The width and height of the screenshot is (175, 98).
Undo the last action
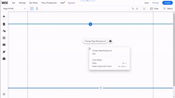pos(133,9)
